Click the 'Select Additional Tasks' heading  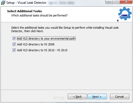pyautogui.click(x=24, y=11)
